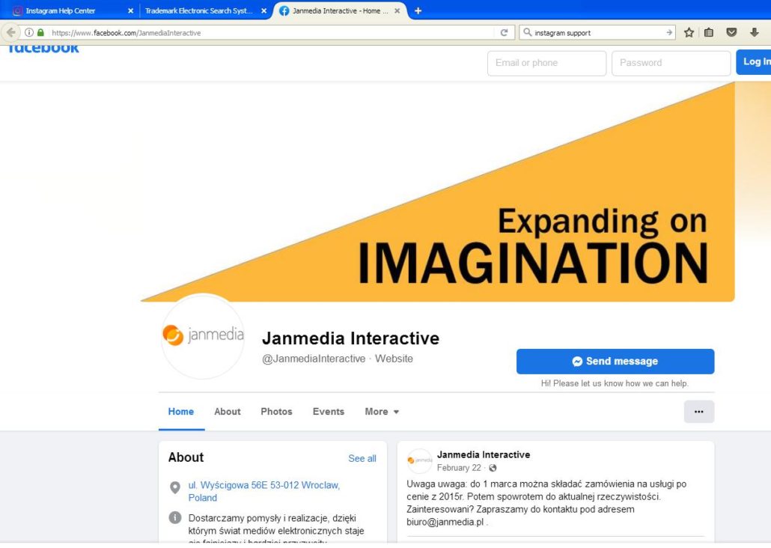This screenshot has width=771, height=548.
Task: Show bookmarks list icon in toolbar
Action: coord(709,32)
